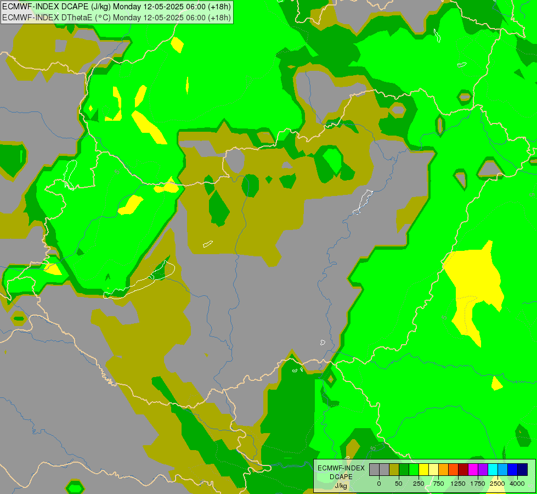This screenshot has width=537, height=494.
Task: Click the legend value 1250
Action: pos(458,484)
